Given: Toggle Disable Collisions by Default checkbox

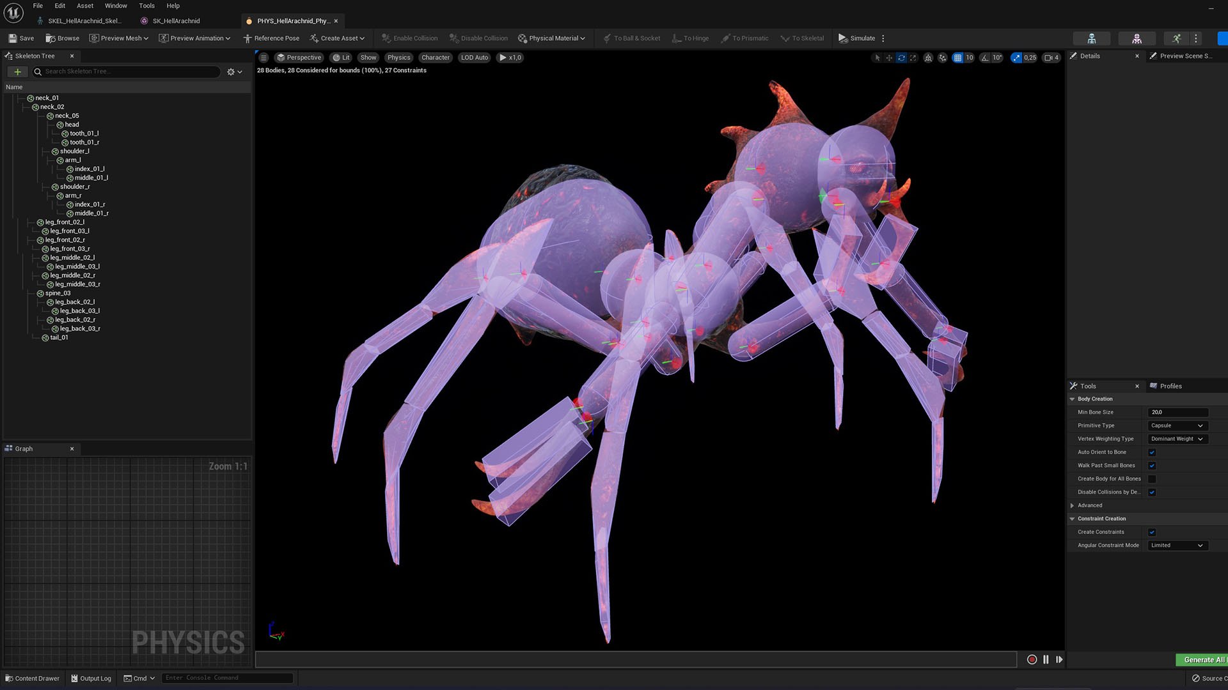Looking at the screenshot, I should (1152, 493).
